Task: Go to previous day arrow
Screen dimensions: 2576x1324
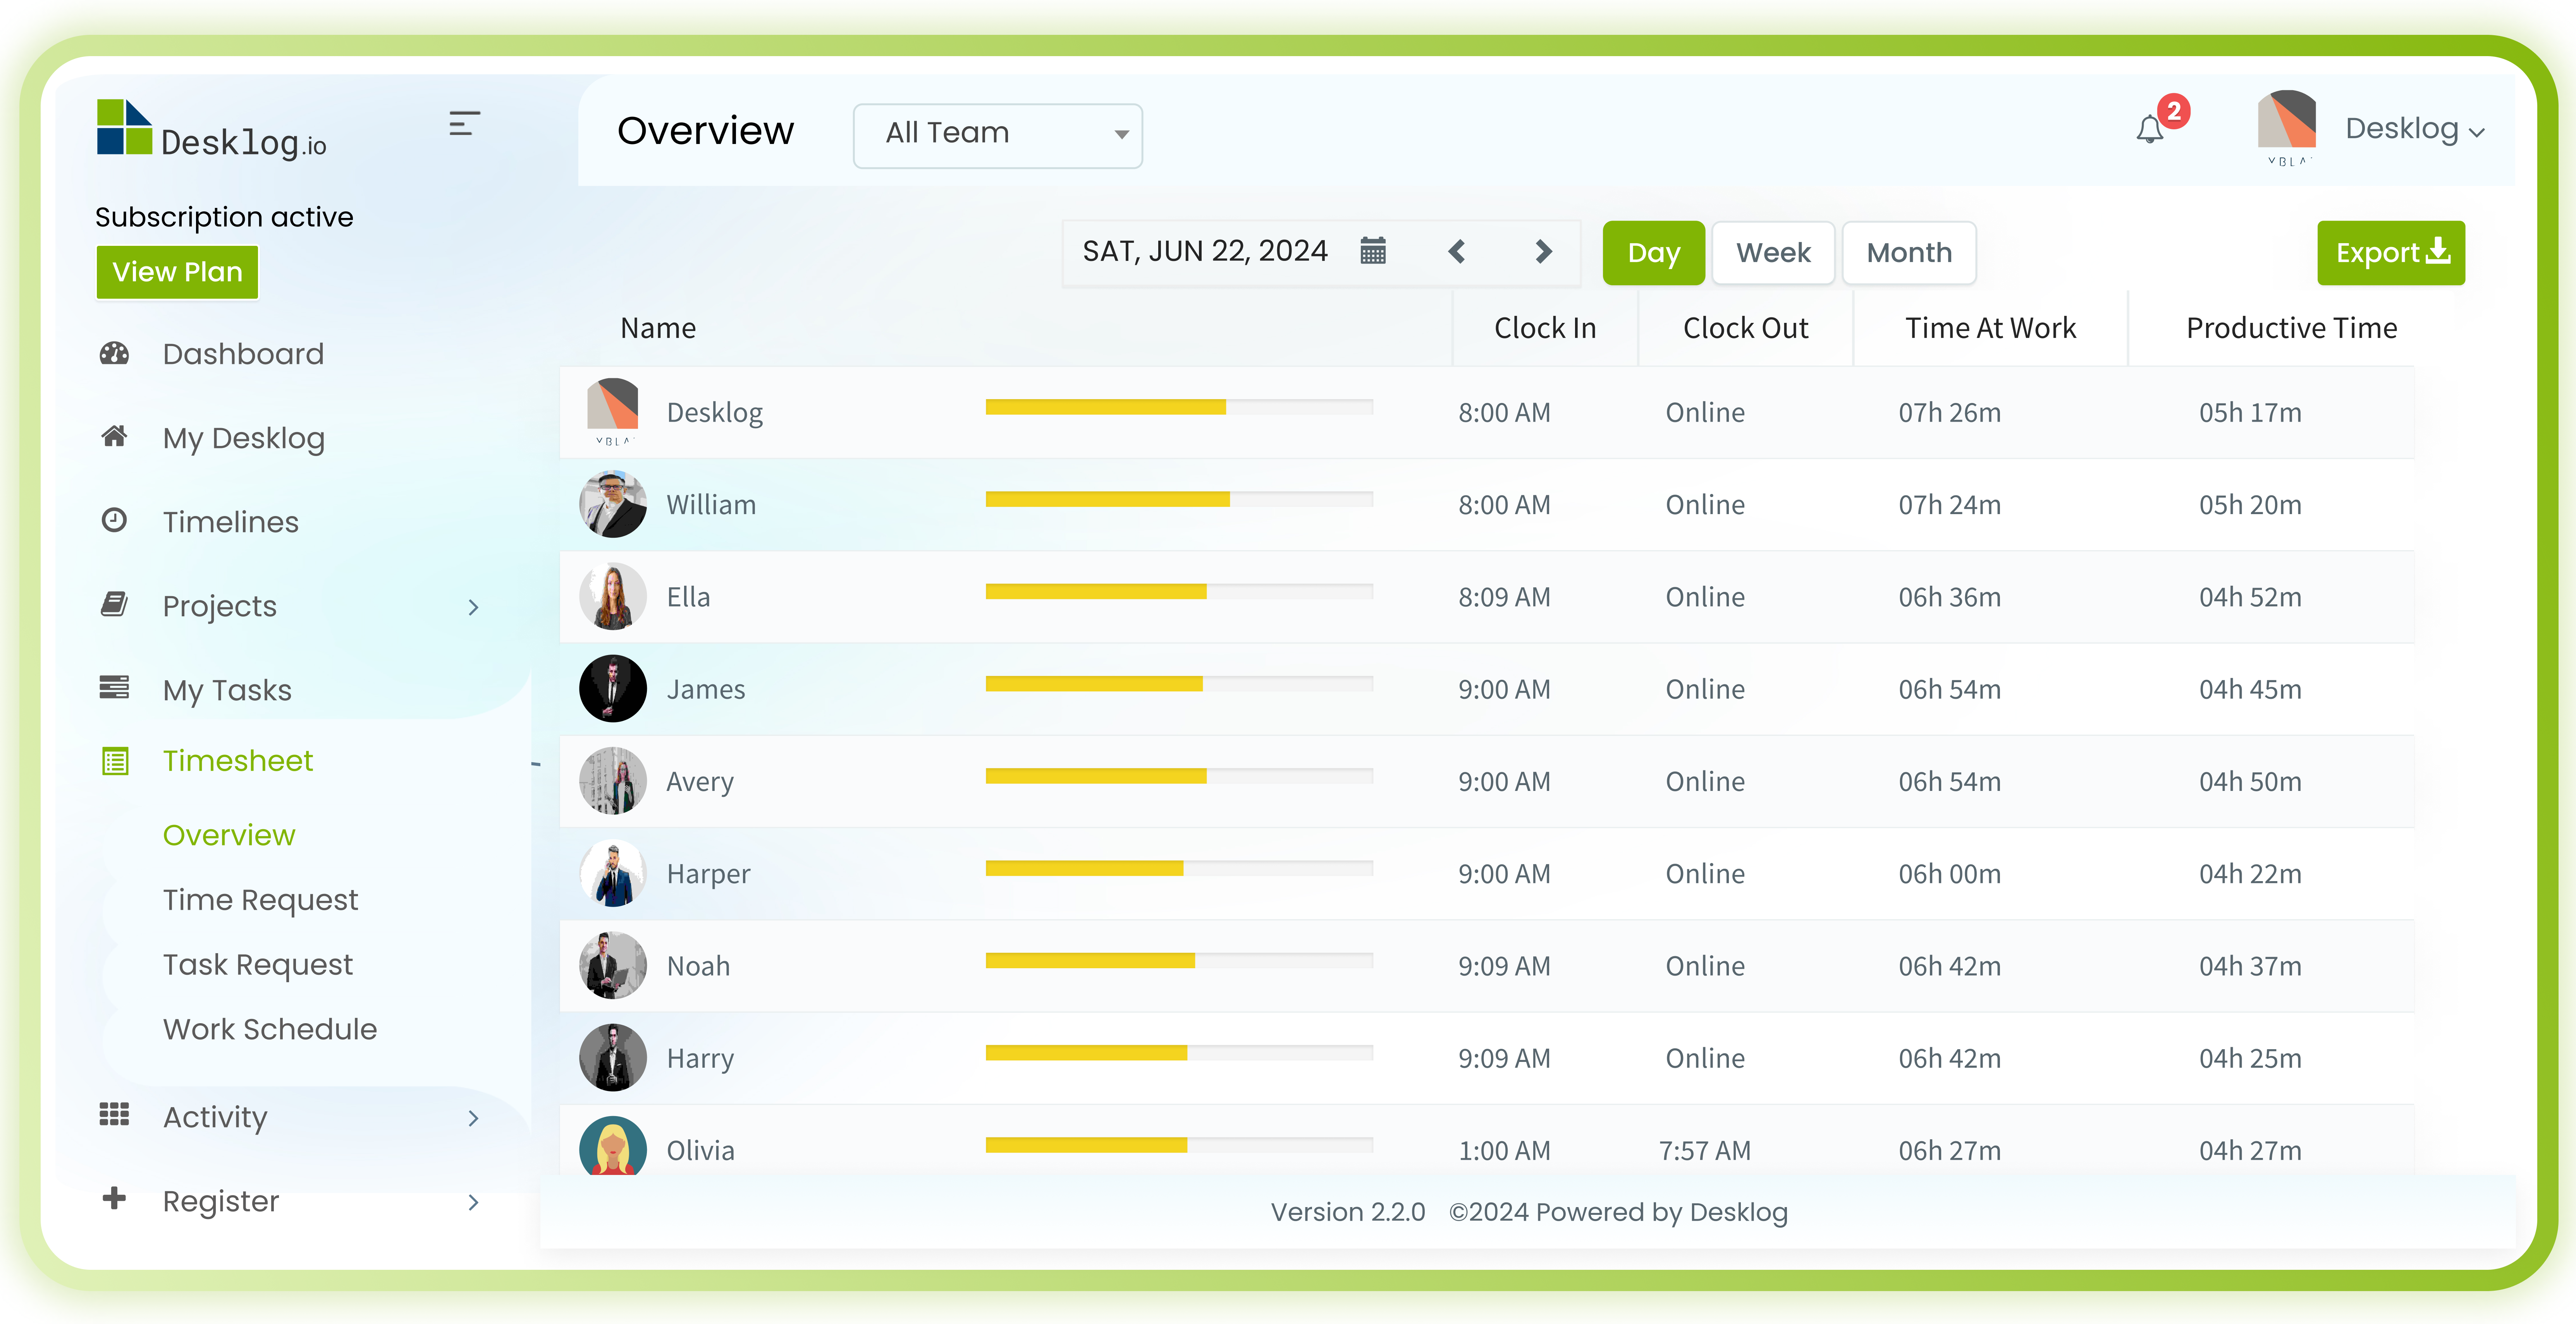Action: pyautogui.click(x=1457, y=252)
